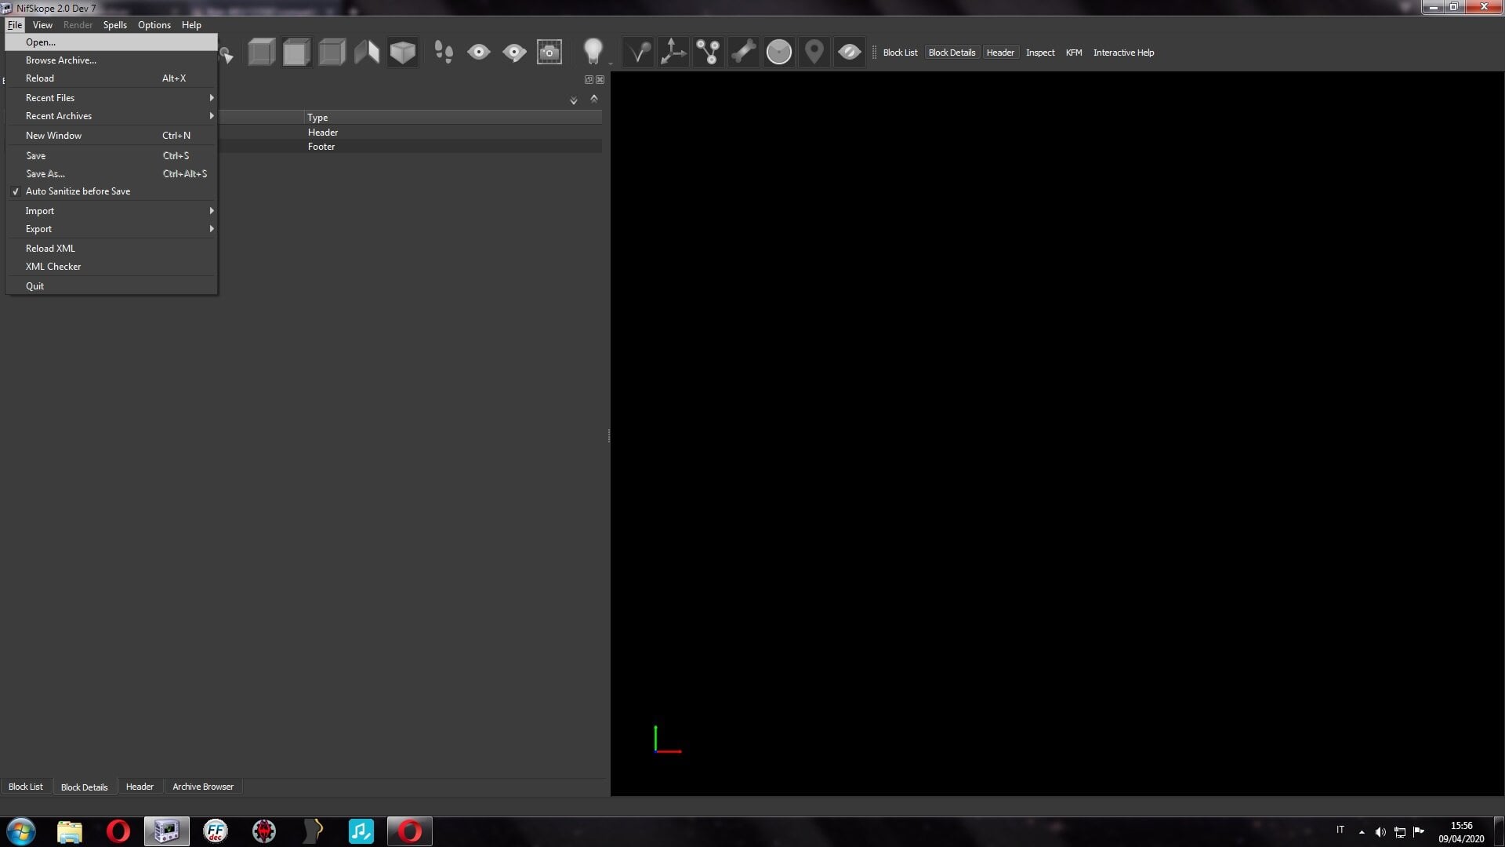This screenshot has height=847, width=1505.
Task: Toggle the round collision display icon
Action: click(778, 53)
